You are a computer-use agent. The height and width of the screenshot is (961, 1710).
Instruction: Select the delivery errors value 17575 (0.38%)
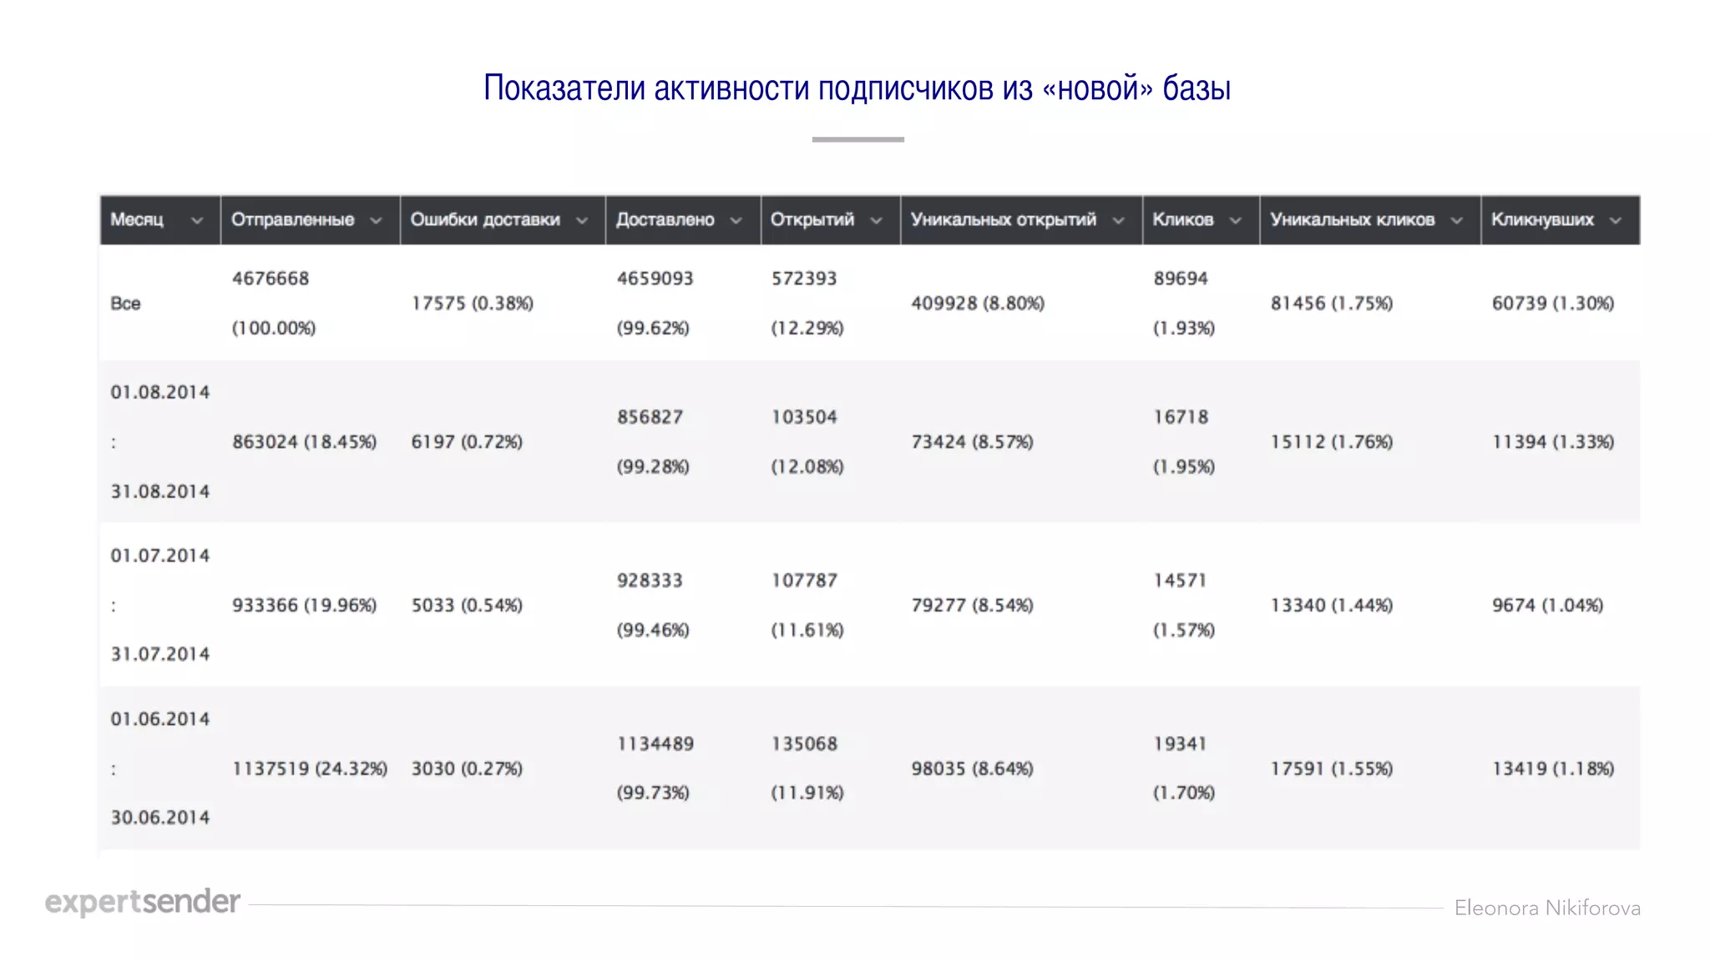472,304
